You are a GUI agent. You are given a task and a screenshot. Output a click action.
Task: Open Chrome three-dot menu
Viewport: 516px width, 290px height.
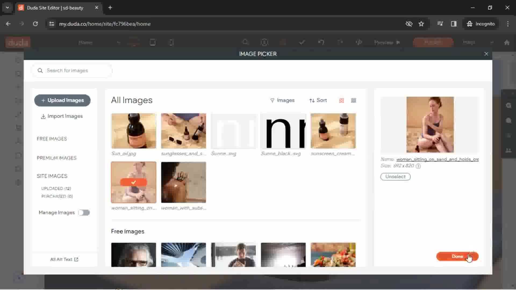[508, 24]
